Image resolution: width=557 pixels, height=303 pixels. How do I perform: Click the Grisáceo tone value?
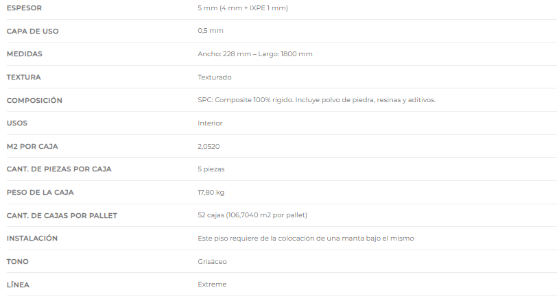coord(212,261)
